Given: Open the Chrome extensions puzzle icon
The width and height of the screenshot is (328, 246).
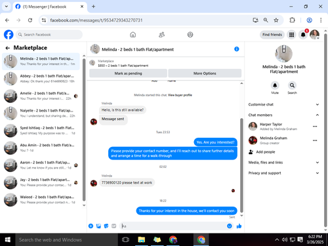Looking at the screenshot, I should tap(292, 20).
